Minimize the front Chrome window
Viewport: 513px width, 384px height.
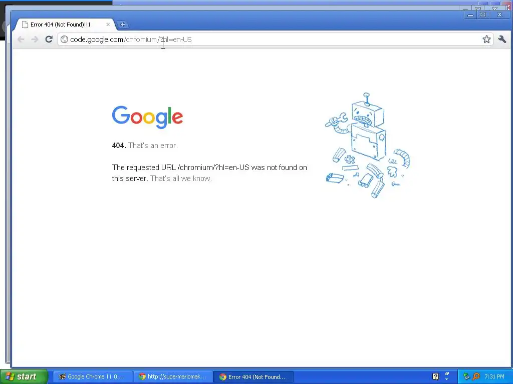(470, 14)
